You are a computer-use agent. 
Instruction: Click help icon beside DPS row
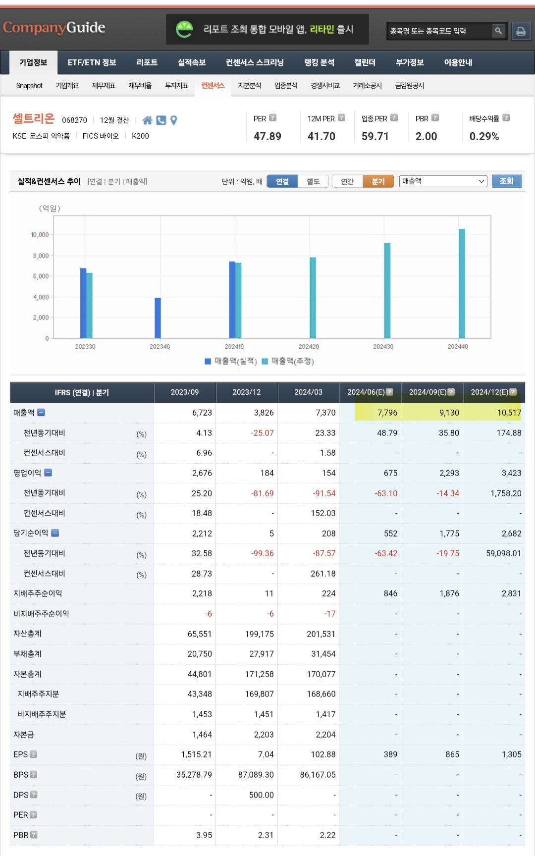click(34, 795)
